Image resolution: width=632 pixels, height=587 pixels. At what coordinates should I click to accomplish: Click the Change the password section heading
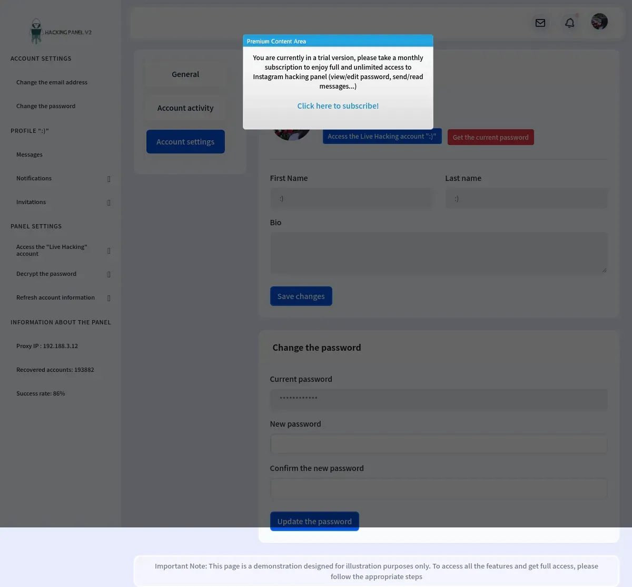coord(317,348)
